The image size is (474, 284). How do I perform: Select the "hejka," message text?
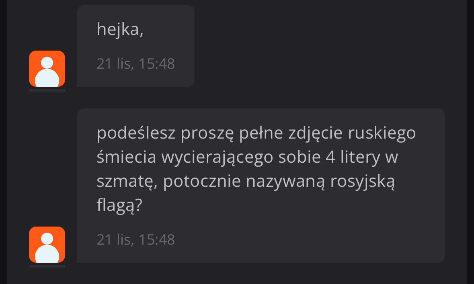pos(120,29)
